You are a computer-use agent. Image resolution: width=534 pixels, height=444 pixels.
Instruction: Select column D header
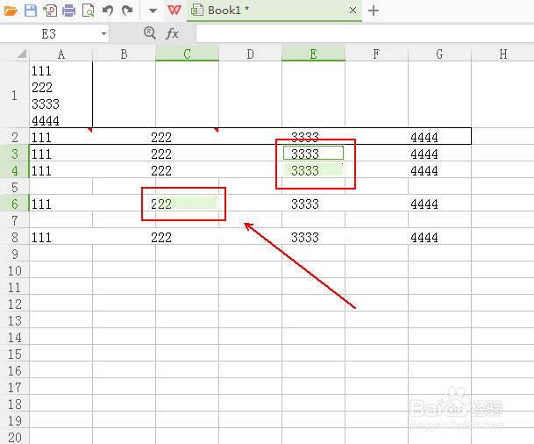[250, 54]
